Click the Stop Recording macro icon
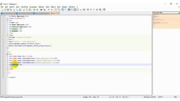Image resolution: width=180 pixels, height=101 pixels. pyautogui.click(x=91, y=10)
